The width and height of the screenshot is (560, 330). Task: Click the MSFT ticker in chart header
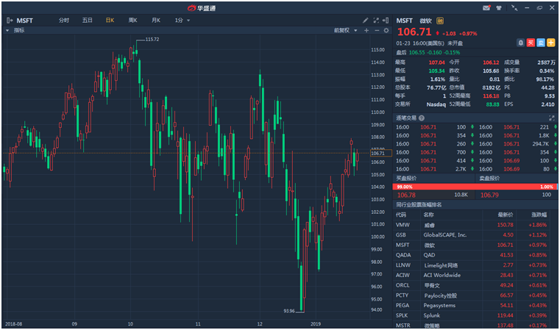pyautogui.click(x=24, y=21)
